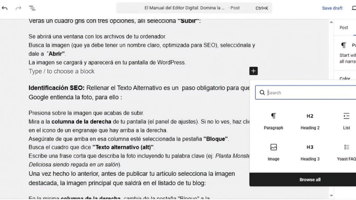Click the 'Color' section label in sidebar
Viewport: 356px width, 200px height.
pos(345,79)
